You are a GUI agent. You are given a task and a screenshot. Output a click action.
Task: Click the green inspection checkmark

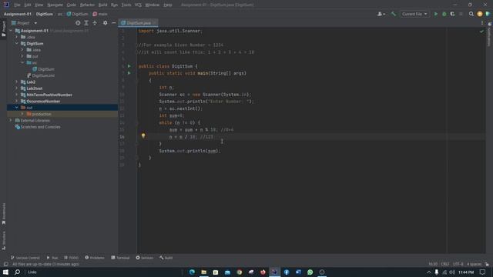point(481,31)
